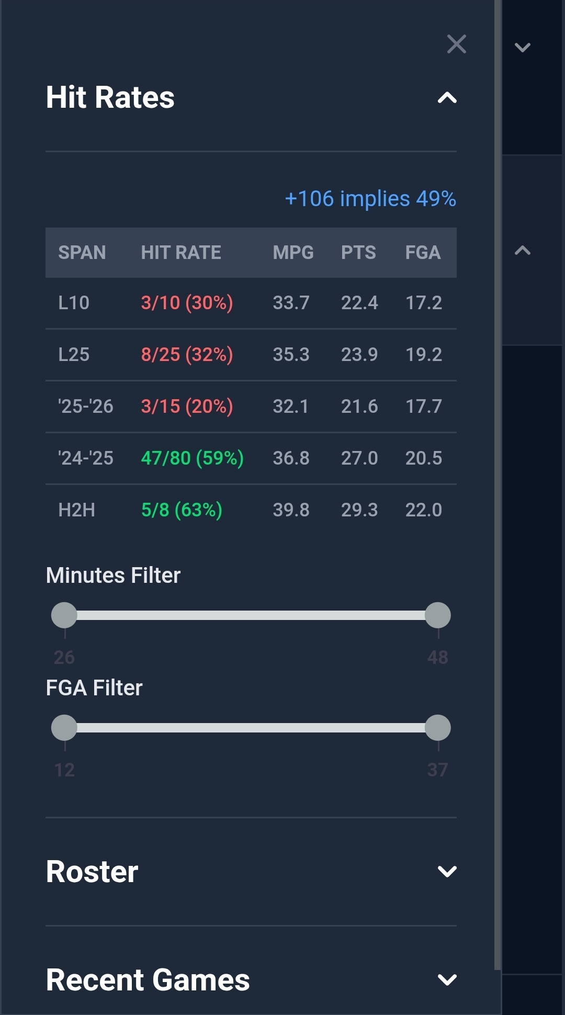Select the L25 hit rate row
The width and height of the screenshot is (565, 1015).
coord(251,354)
